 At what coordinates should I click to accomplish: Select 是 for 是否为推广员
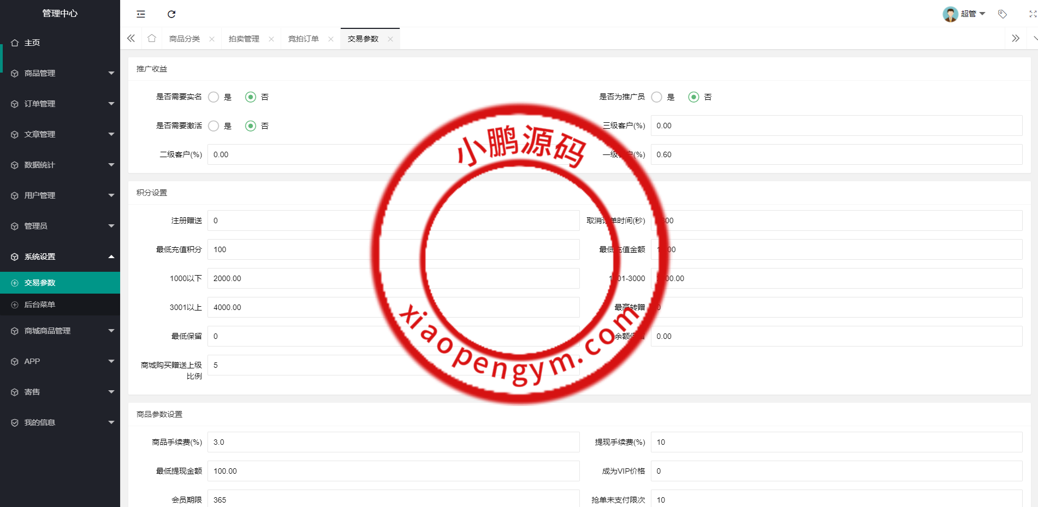pos(657,97)
